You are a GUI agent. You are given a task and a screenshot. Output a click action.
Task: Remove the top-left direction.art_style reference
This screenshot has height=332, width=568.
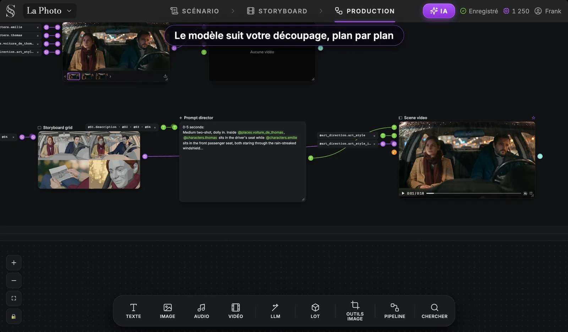point(38,52)
